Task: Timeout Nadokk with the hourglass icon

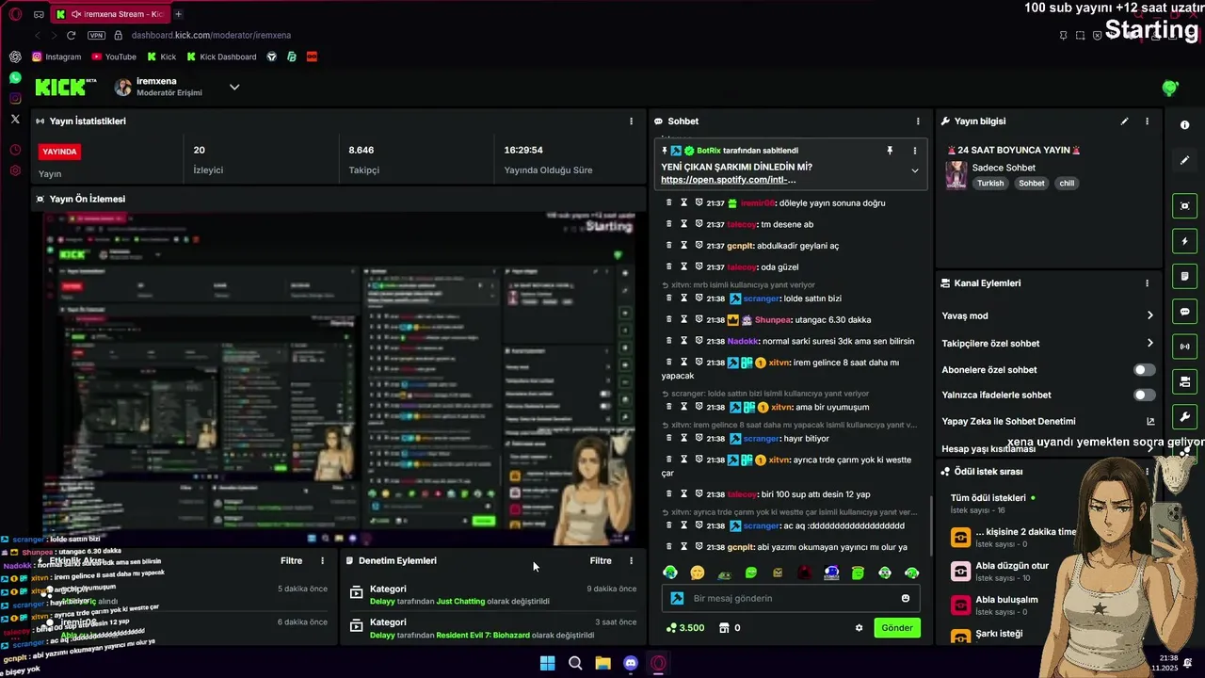Action: click(684, 341)
